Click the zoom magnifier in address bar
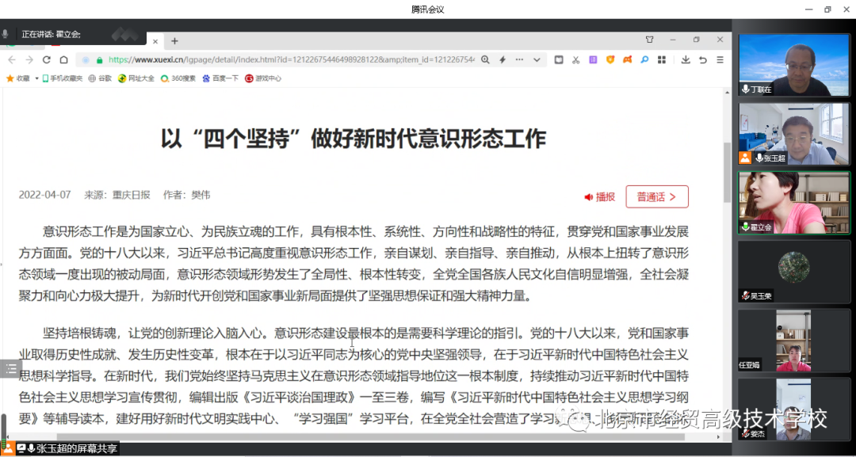Image resolution: width=856 pixels, height=457 pixels. tap(485, 60)
